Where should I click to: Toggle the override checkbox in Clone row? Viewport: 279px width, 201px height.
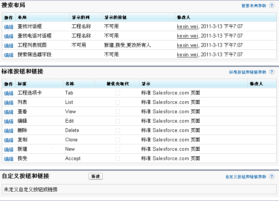[x=118, y=140]
